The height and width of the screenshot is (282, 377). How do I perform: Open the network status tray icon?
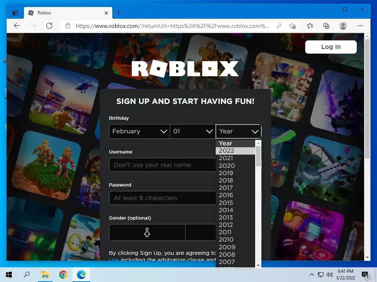point(321,275)
